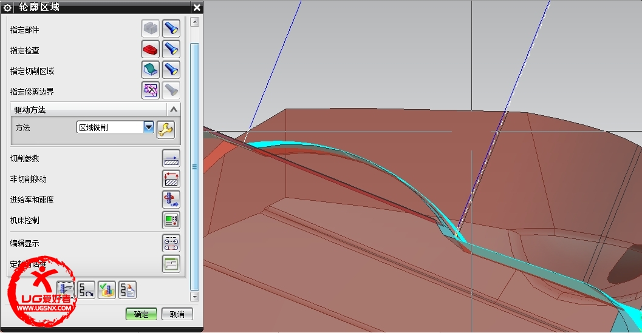This screenshot has height=333, width=642.
Task: Click the Generate toolpath icon
Action: pyautogui.click(x=66, y=290)
